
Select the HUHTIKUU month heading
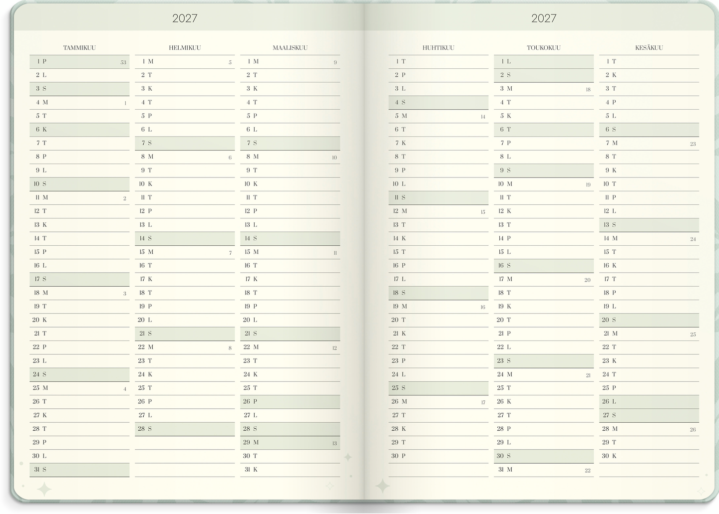438,48
